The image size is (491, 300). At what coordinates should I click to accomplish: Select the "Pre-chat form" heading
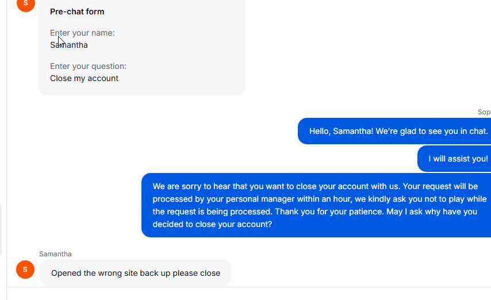pos(77,11)
